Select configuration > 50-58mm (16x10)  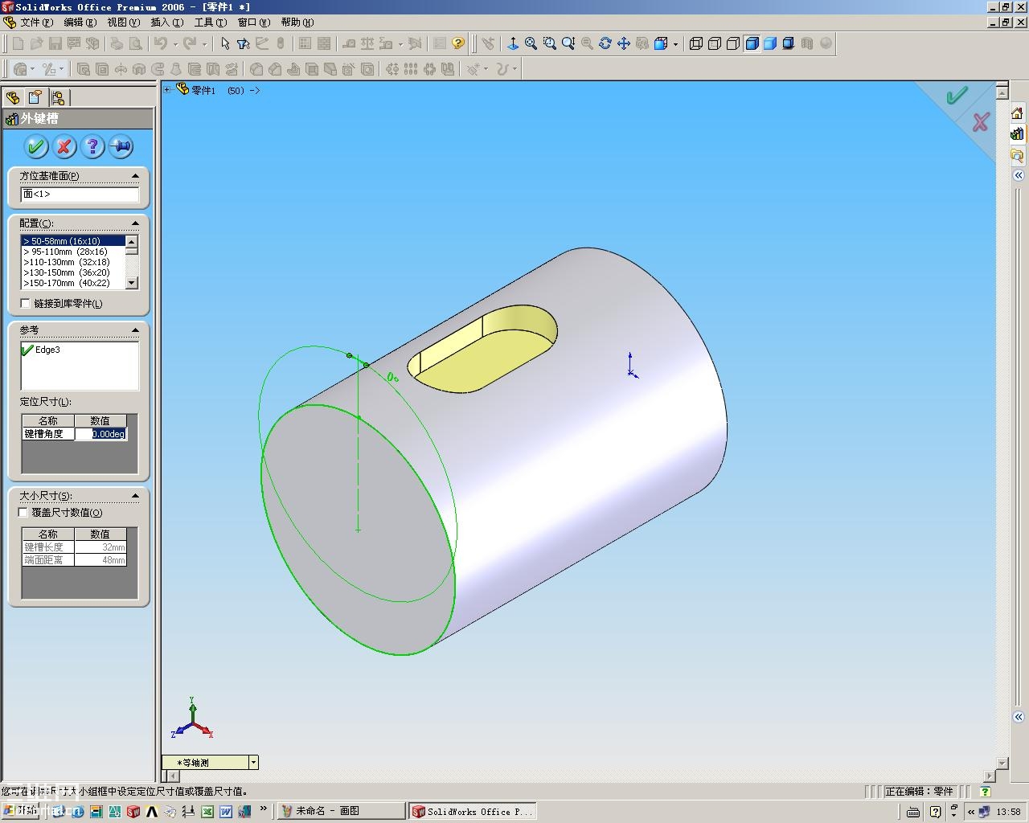point(73,241)
